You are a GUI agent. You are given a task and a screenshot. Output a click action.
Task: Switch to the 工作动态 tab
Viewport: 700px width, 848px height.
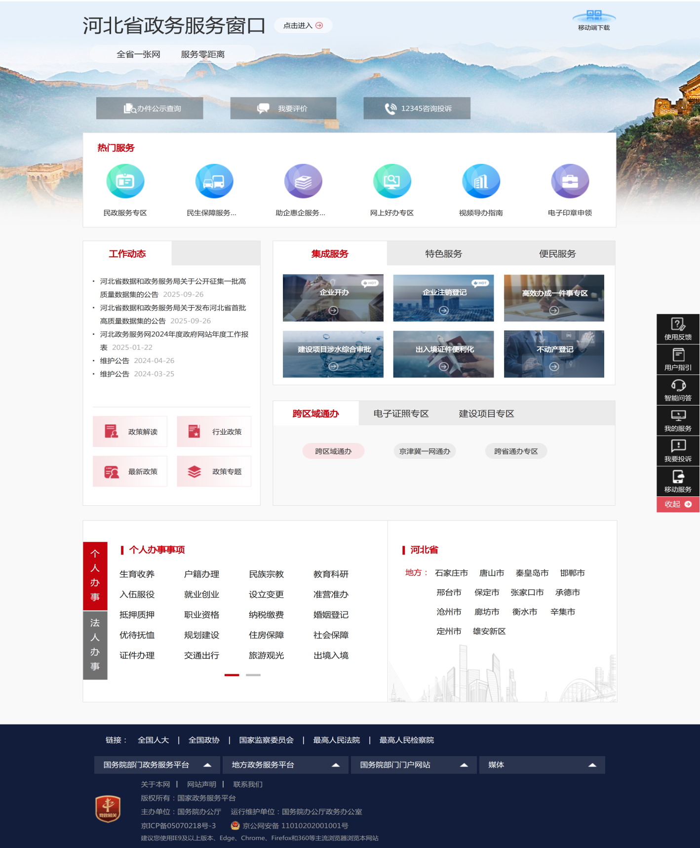pos(127,253)
